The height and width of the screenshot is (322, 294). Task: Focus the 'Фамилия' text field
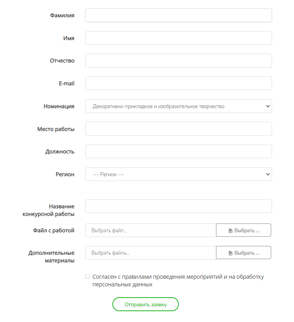click(178, 15)
